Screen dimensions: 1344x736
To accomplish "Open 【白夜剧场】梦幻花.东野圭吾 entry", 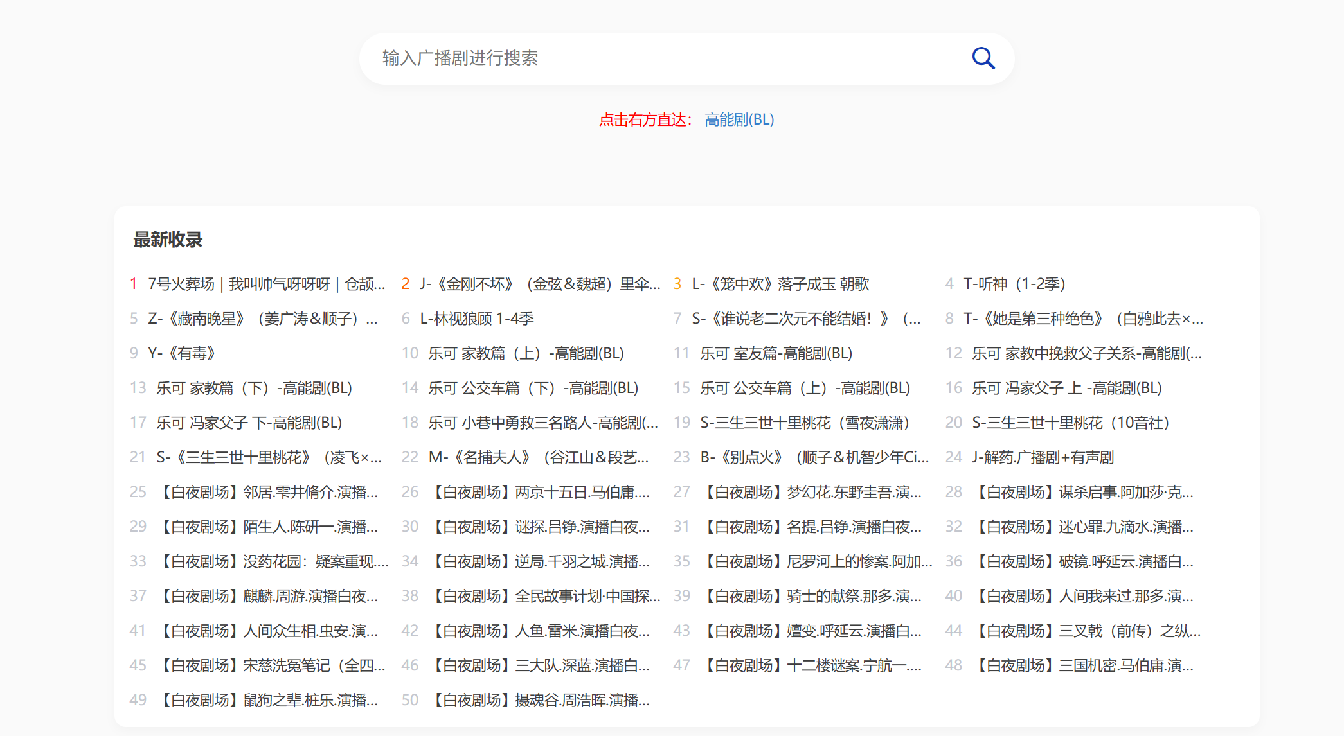I will click(x=811, y=492).
